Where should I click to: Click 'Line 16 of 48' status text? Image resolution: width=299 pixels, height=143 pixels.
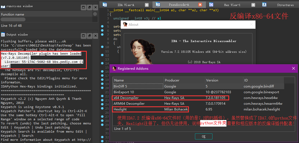pos(12,25)
